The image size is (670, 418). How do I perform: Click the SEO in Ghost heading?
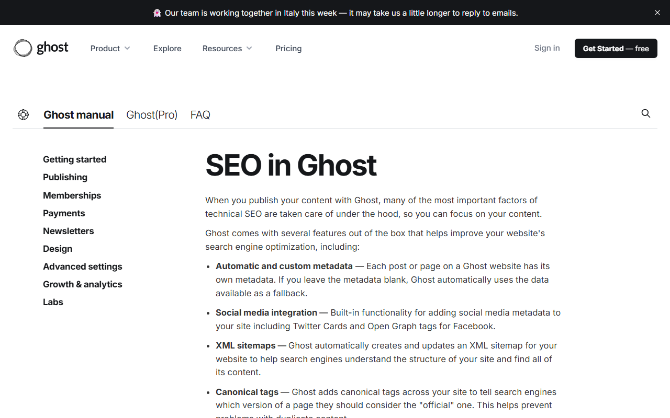tap(291, 165)
